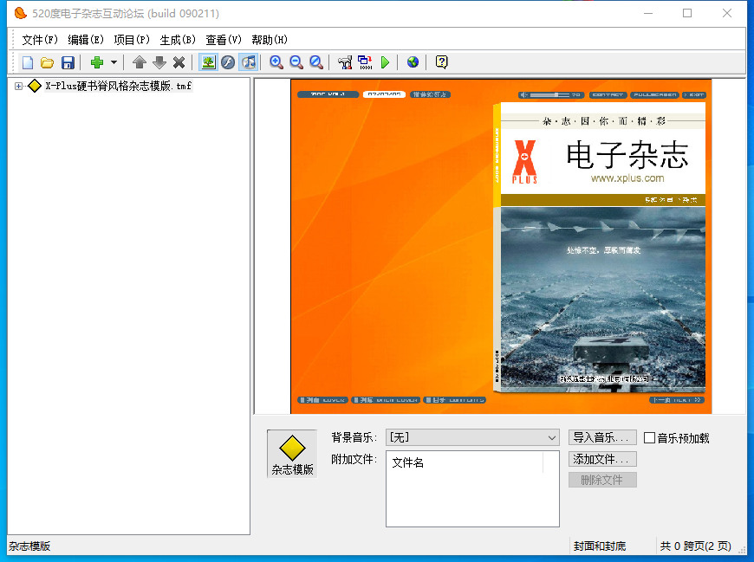This screenshot has width=754, height=562.
Task: Click EXIT button in the preview header
Action: click(x=694, y=95)
